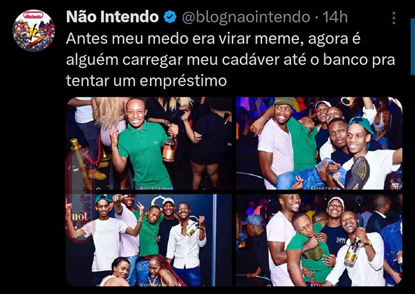Click the orange bottle held in top-left photo
Viewport: 415px width, 294px height.
pyautogui.click(x=169, y=149)
